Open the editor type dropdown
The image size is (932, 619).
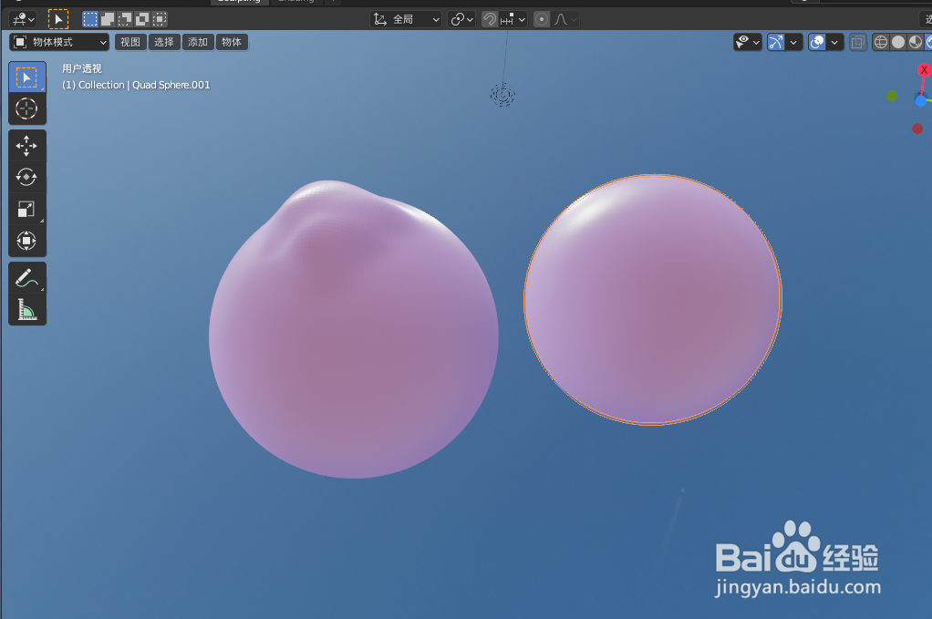click(x=23, y=20)
